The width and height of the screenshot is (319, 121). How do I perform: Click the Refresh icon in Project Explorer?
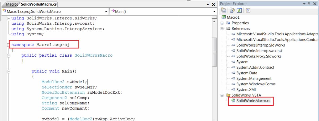tap(239, 10)
